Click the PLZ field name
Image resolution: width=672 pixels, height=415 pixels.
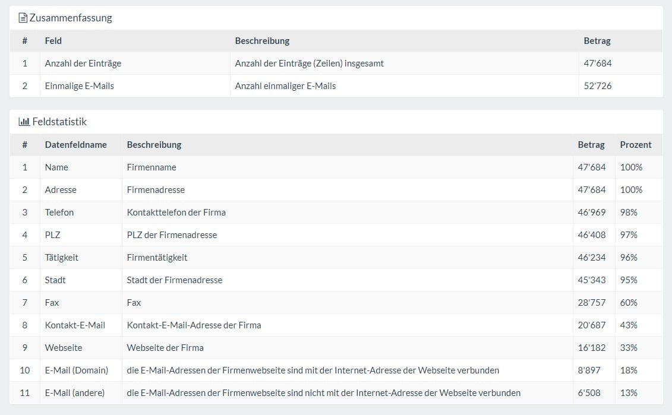tap(53, 235)
